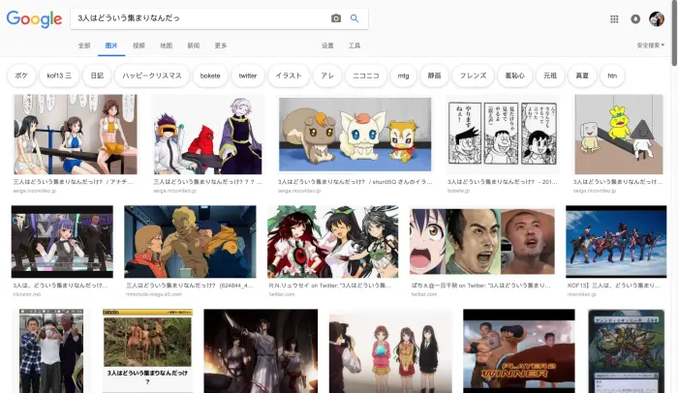
Task: Switch to the 地图 (Maps) tab
Action: [166, 45]
